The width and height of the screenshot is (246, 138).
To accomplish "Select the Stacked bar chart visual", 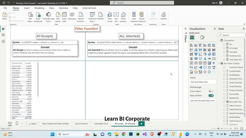I will click(x=191, y=45).
